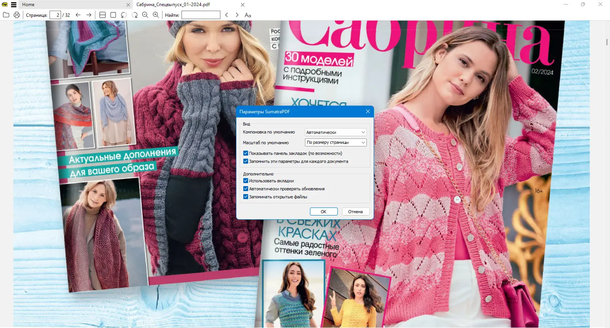Image resolution: width=610 pixels, height=328 pixels.
Task: Click the Print icon in toolbar
Action: coord(17,15)
